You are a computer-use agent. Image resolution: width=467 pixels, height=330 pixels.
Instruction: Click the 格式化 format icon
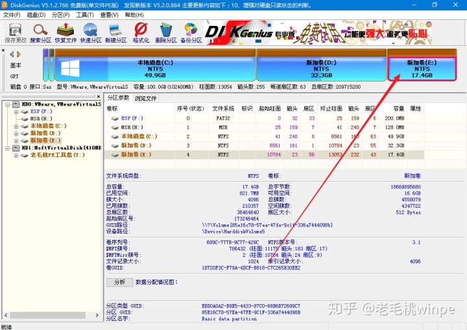pyautogui.click(x=141, y=33)
